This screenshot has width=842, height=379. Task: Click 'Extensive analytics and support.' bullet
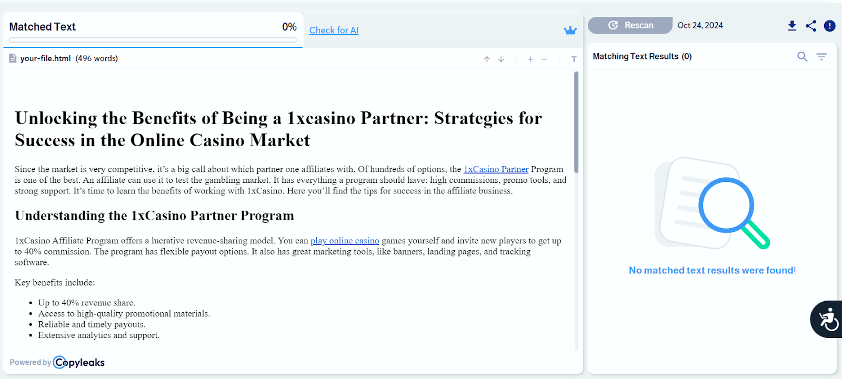click(99, 335)
